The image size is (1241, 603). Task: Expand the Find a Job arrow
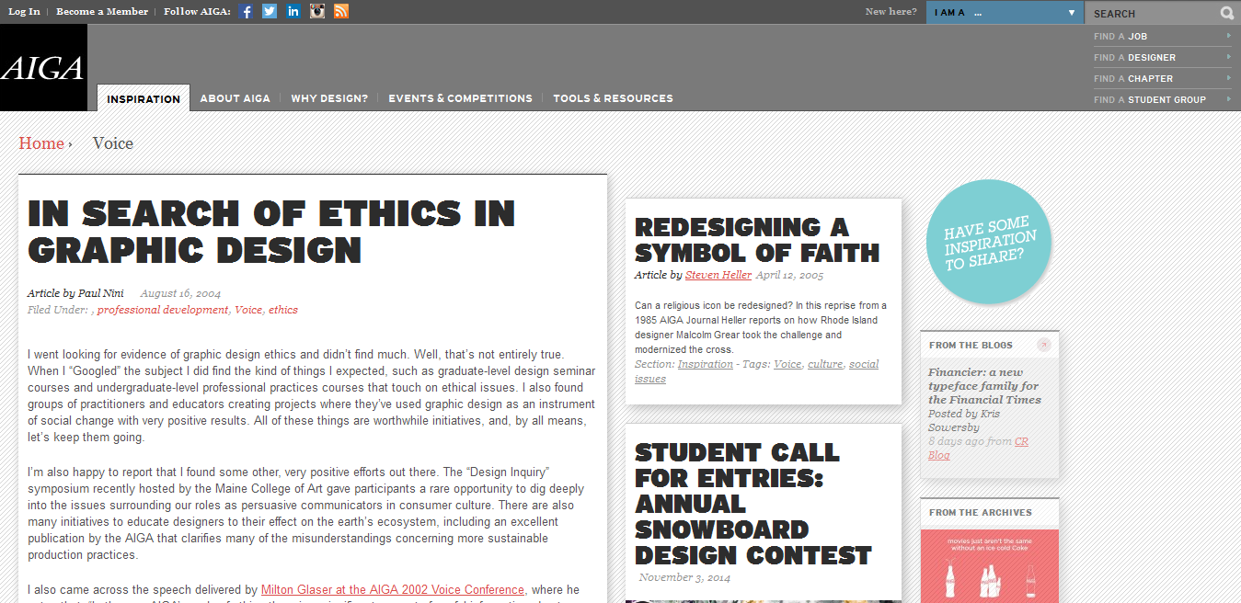pyautogui.click(x=1228, y=36)
